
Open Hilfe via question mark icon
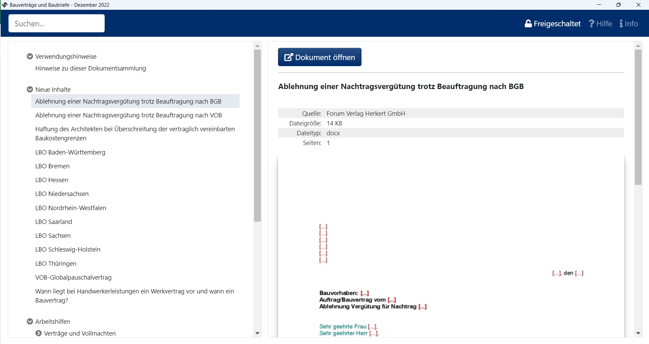(592, 24)
